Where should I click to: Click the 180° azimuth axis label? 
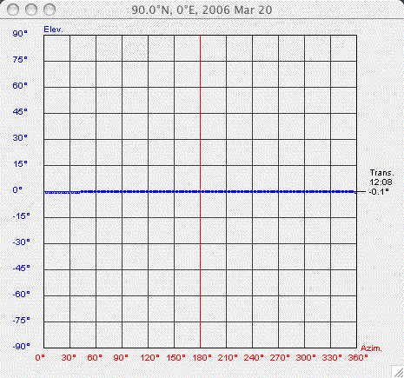point(202,358)
